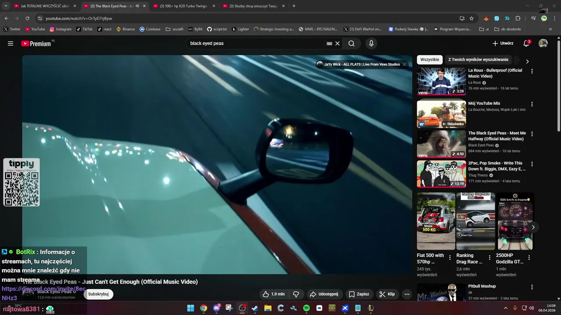This screenshot has height=315, width=561.
Task: Open options for La Roux Bulletproof video
Action: pyautogui.click(x=532, y=71)
